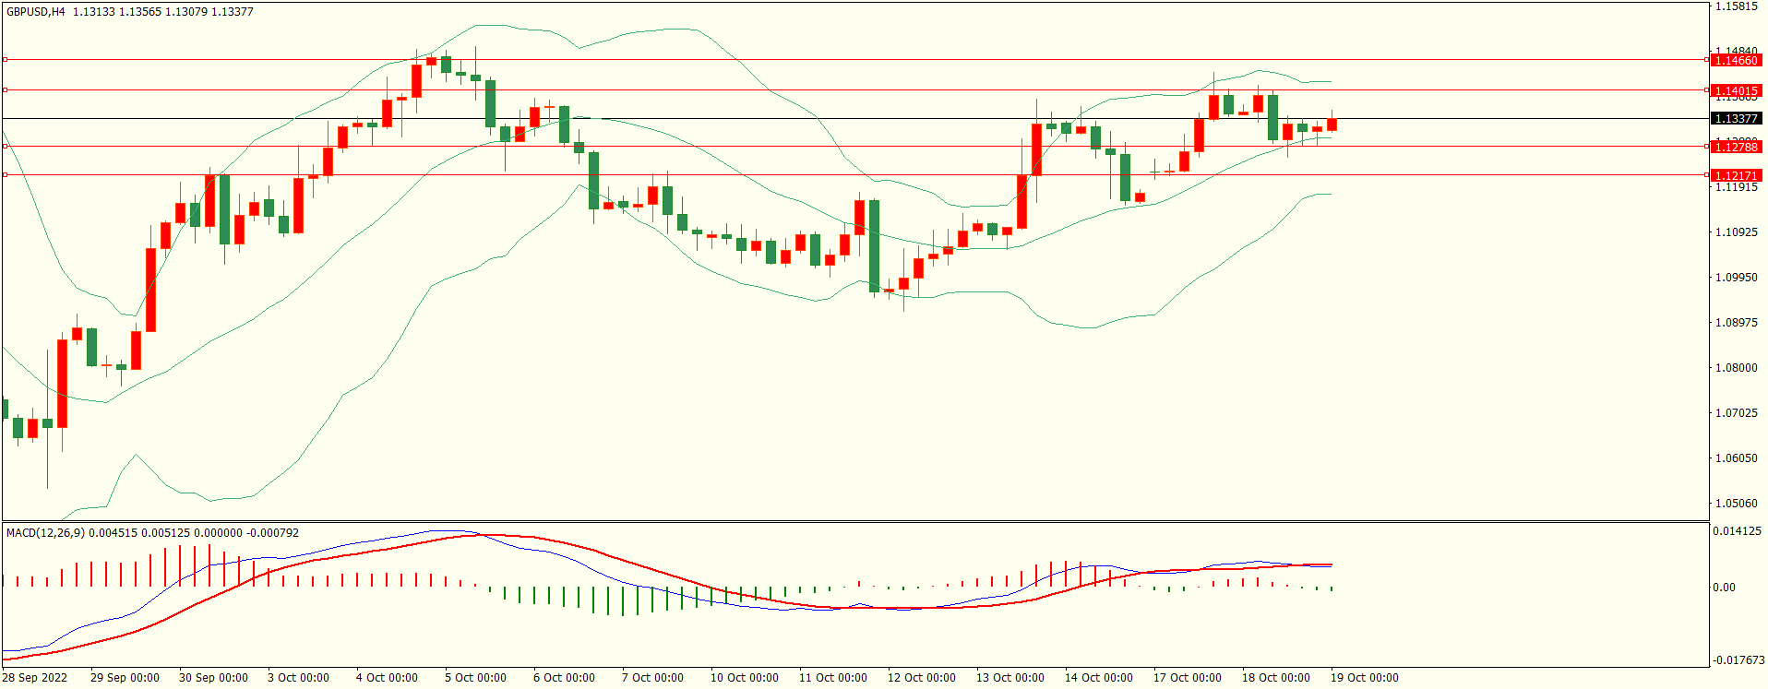Click the 19 Oct 00:00 date label
This screenshot has height=689, width=1768.
(x=1364, y=678)
